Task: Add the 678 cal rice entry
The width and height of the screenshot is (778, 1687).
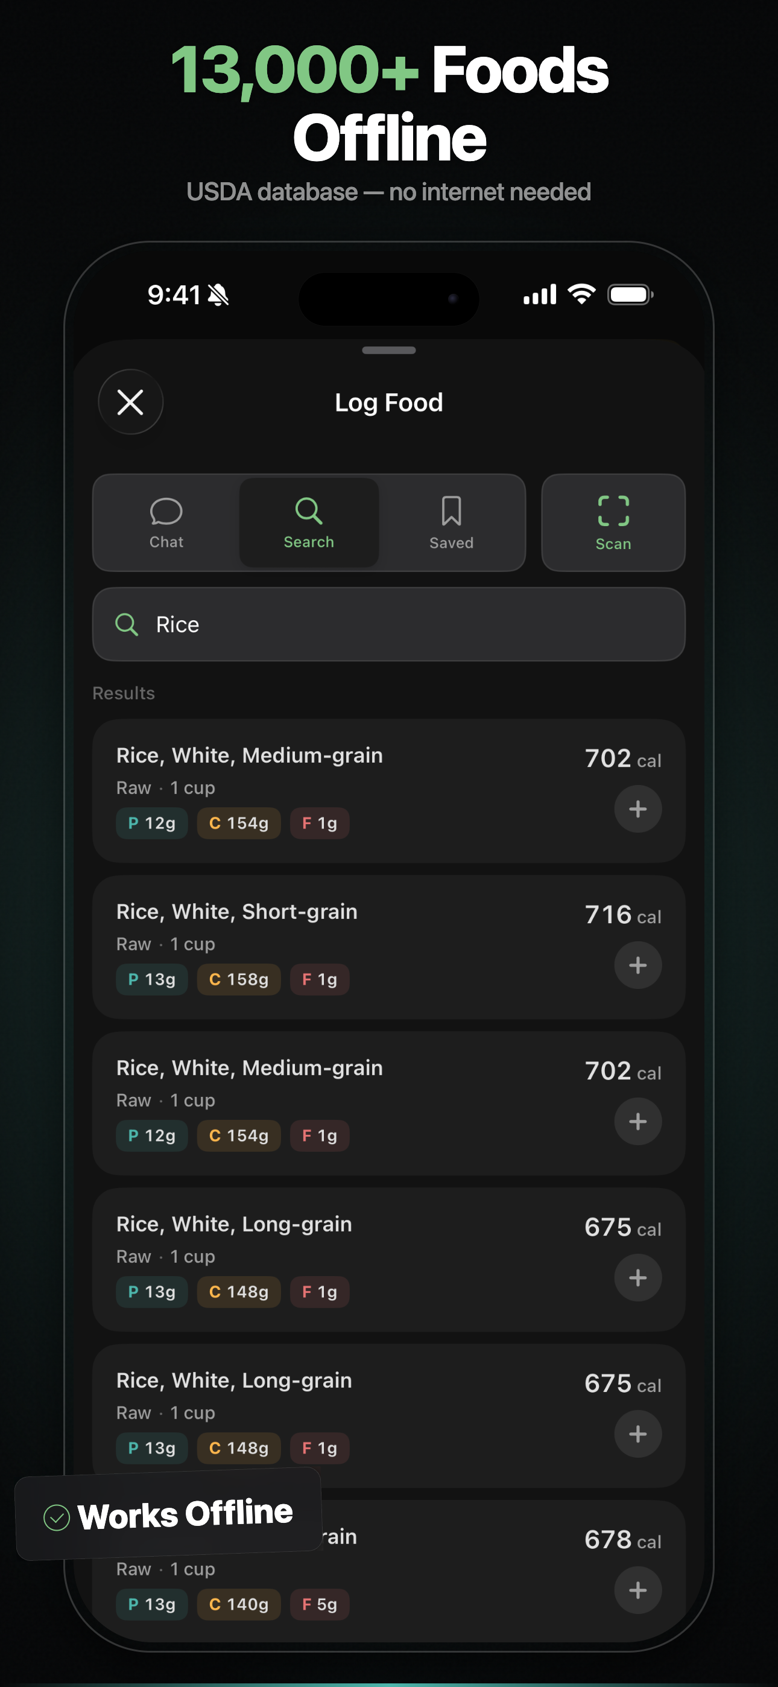Action: click(637, 1590)
